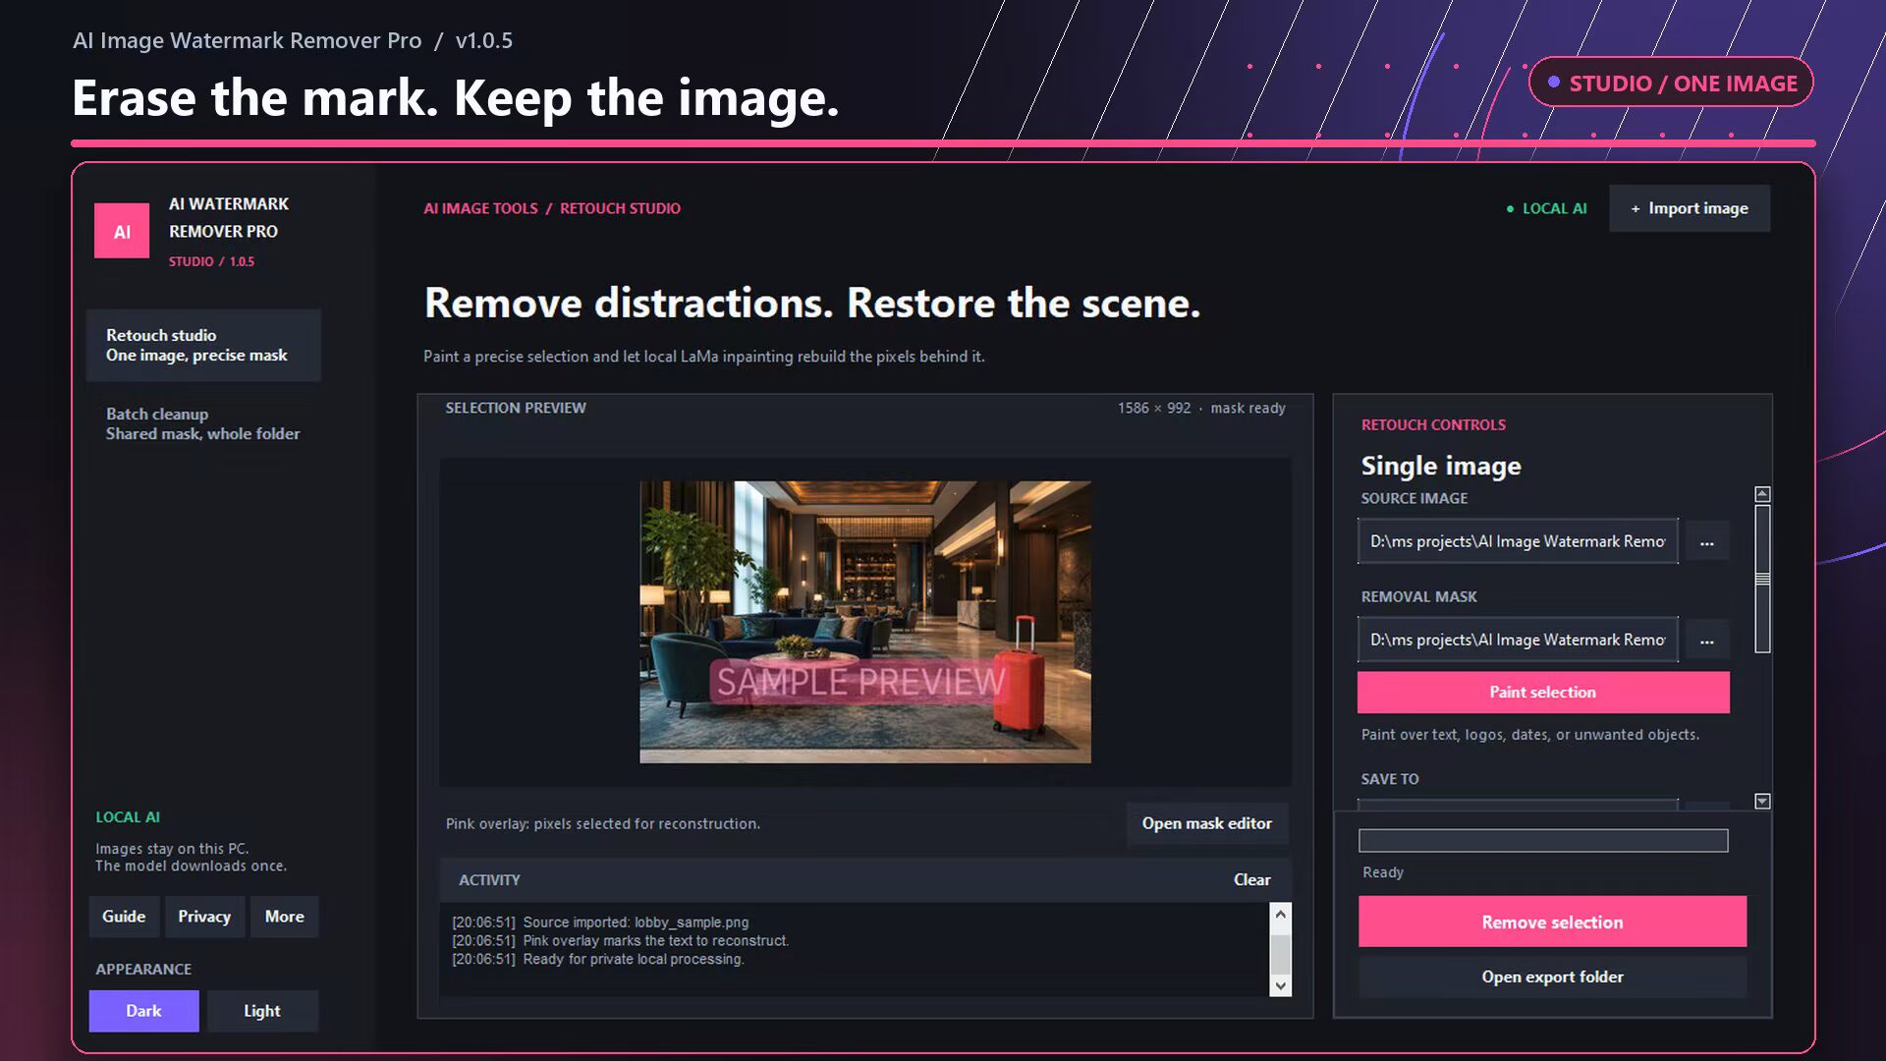
Task: Import a new image
Action: 1690,208
